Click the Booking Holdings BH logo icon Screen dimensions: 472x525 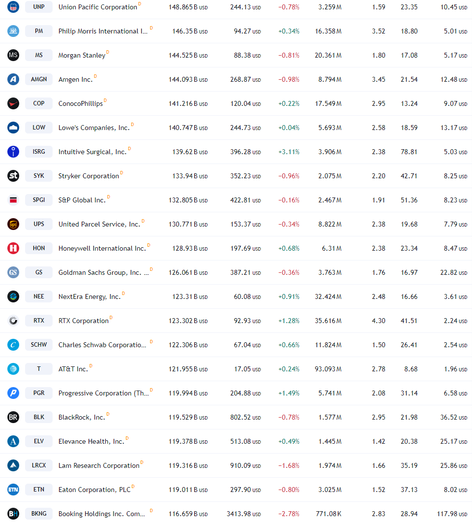pyautogui.click(x=13, y=514)
